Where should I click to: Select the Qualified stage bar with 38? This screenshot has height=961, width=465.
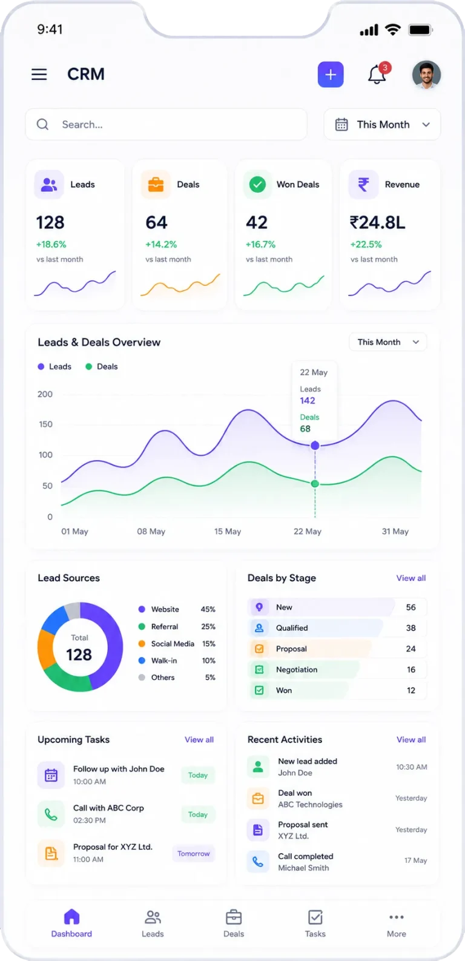point(337,628)
